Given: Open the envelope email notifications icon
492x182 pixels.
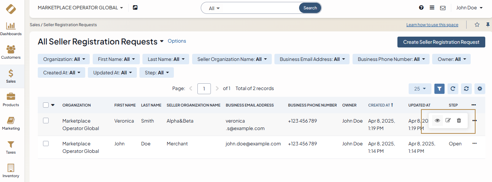Looking at the screenshot, I should tap(443, 8).
